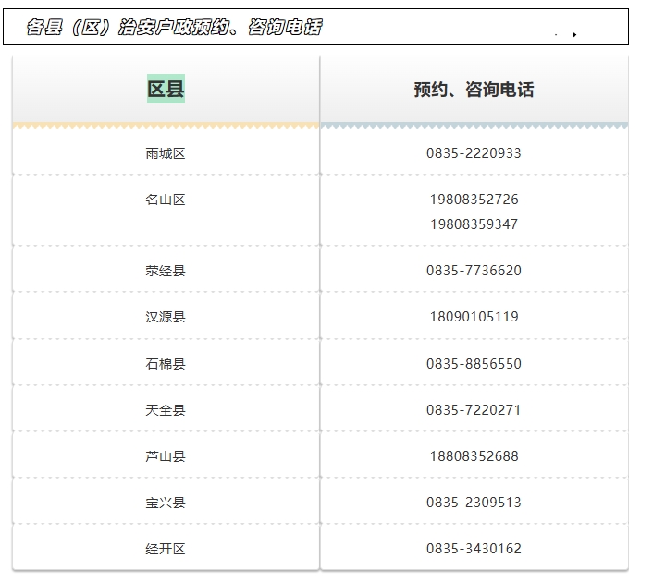Click the 预约、咨询电话 column header
Image resolution: width=653 pixels, height=582 pixels.
[x=474, y=90]
